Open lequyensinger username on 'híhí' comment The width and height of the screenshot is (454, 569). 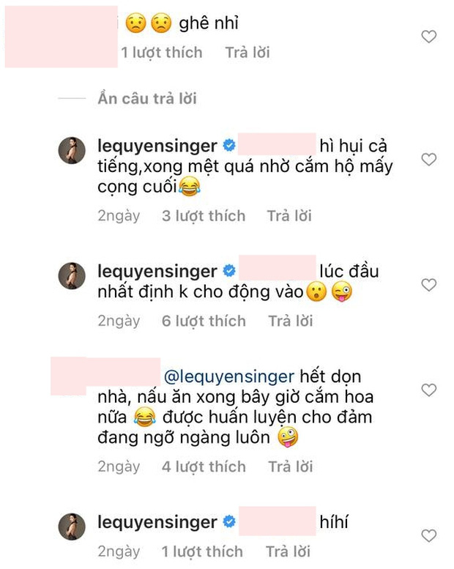(157, 523)
